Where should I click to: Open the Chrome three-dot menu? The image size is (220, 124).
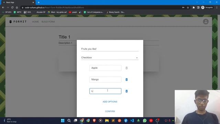click(x=217, y=8)
